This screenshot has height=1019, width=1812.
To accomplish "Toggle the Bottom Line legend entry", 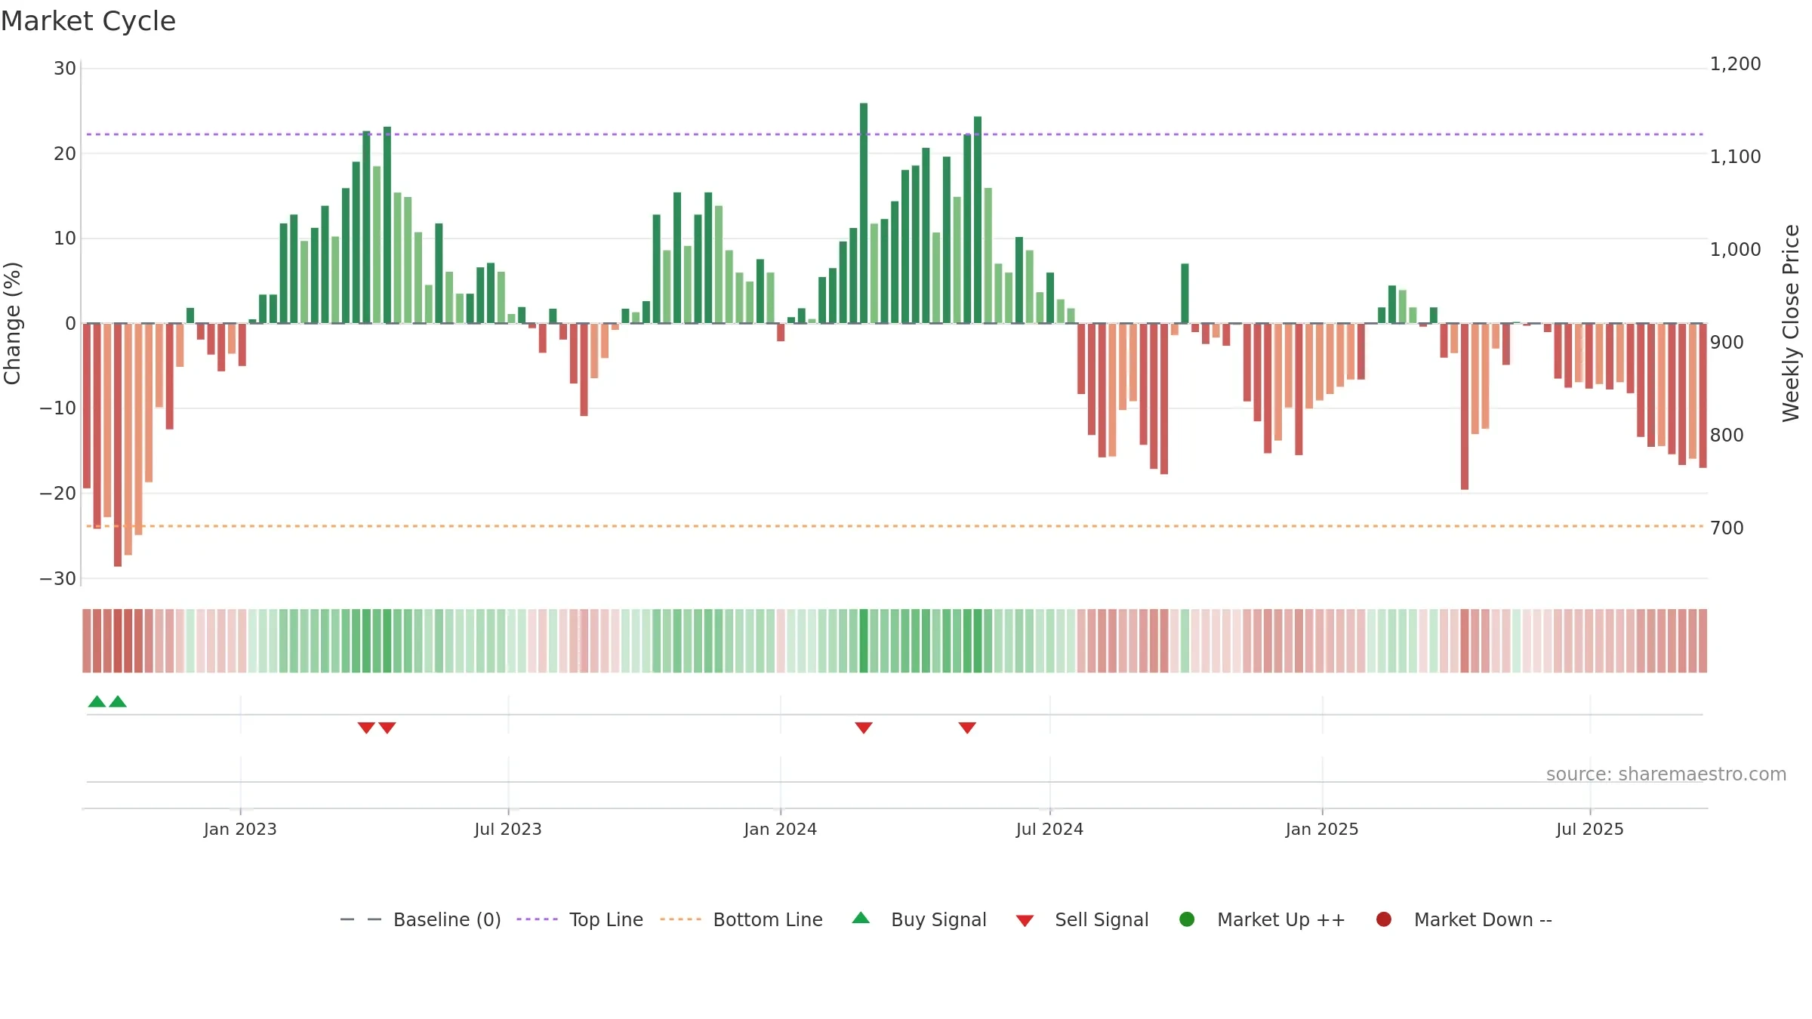I will [741, 919].
